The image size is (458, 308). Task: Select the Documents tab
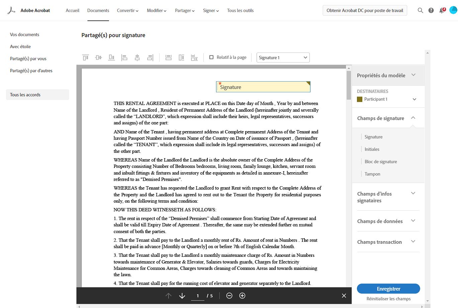coord(98,10)
